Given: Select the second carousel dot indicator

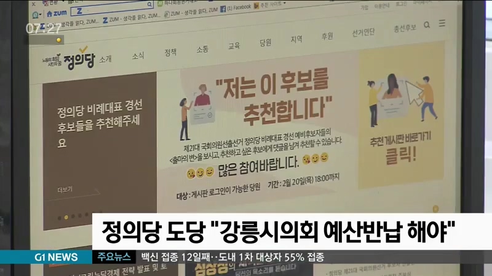Looking at the screenshot, I should [66, 217].
